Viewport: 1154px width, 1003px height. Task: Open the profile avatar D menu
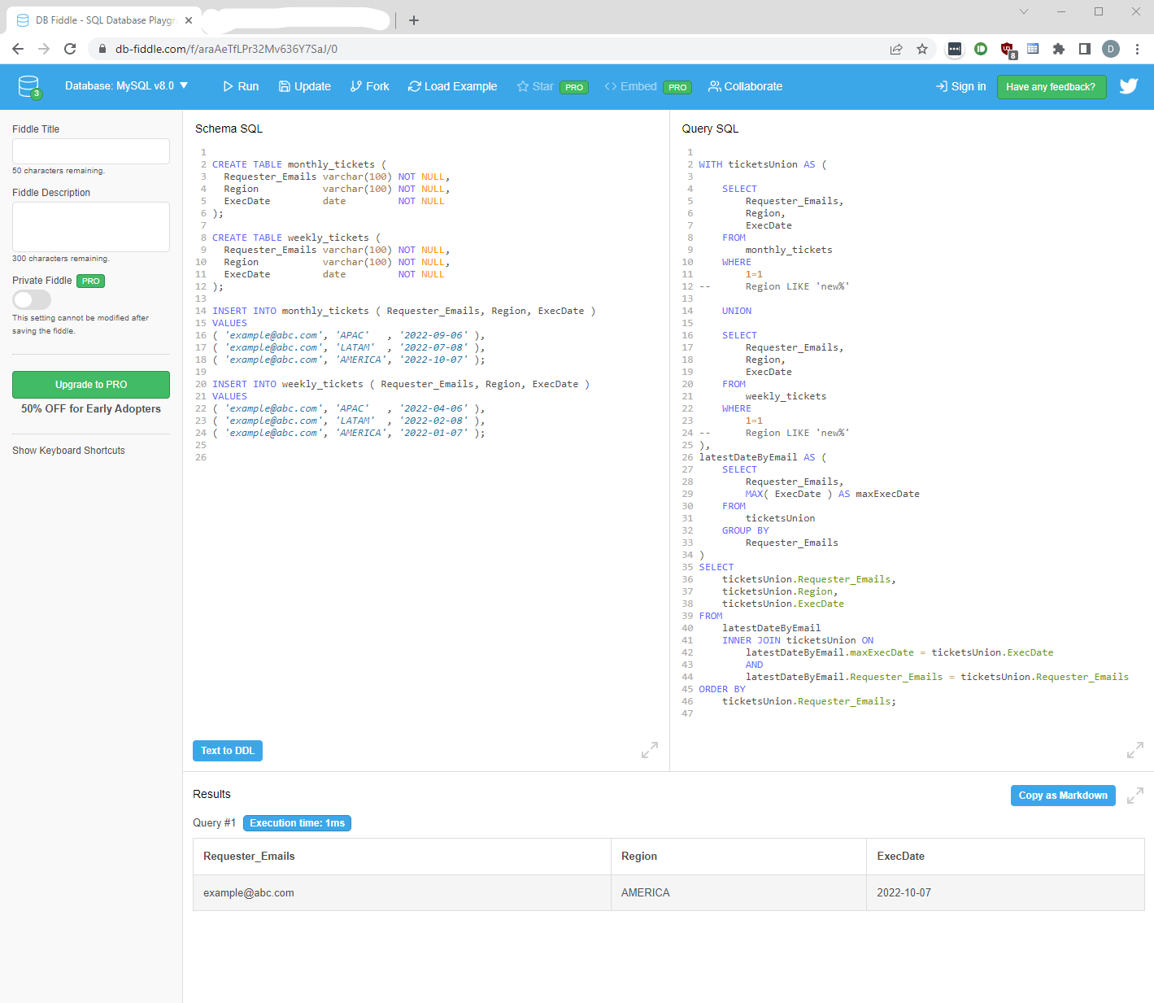pos(1111,49)
